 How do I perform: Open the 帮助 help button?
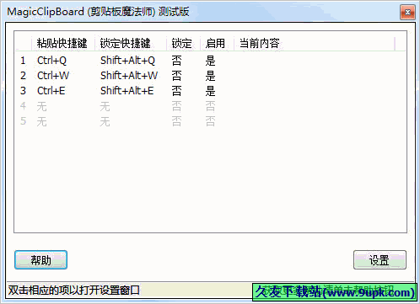(x=40, y=259)
